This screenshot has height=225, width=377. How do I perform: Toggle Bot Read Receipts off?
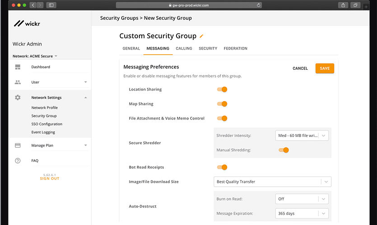[222, 167]
